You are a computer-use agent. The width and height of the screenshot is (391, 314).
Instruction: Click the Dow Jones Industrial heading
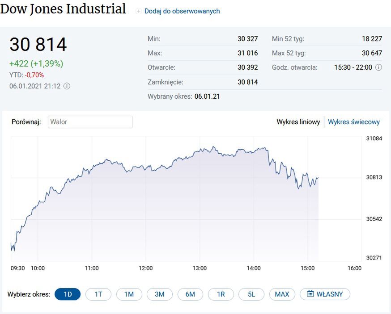[x=63, y=9]
